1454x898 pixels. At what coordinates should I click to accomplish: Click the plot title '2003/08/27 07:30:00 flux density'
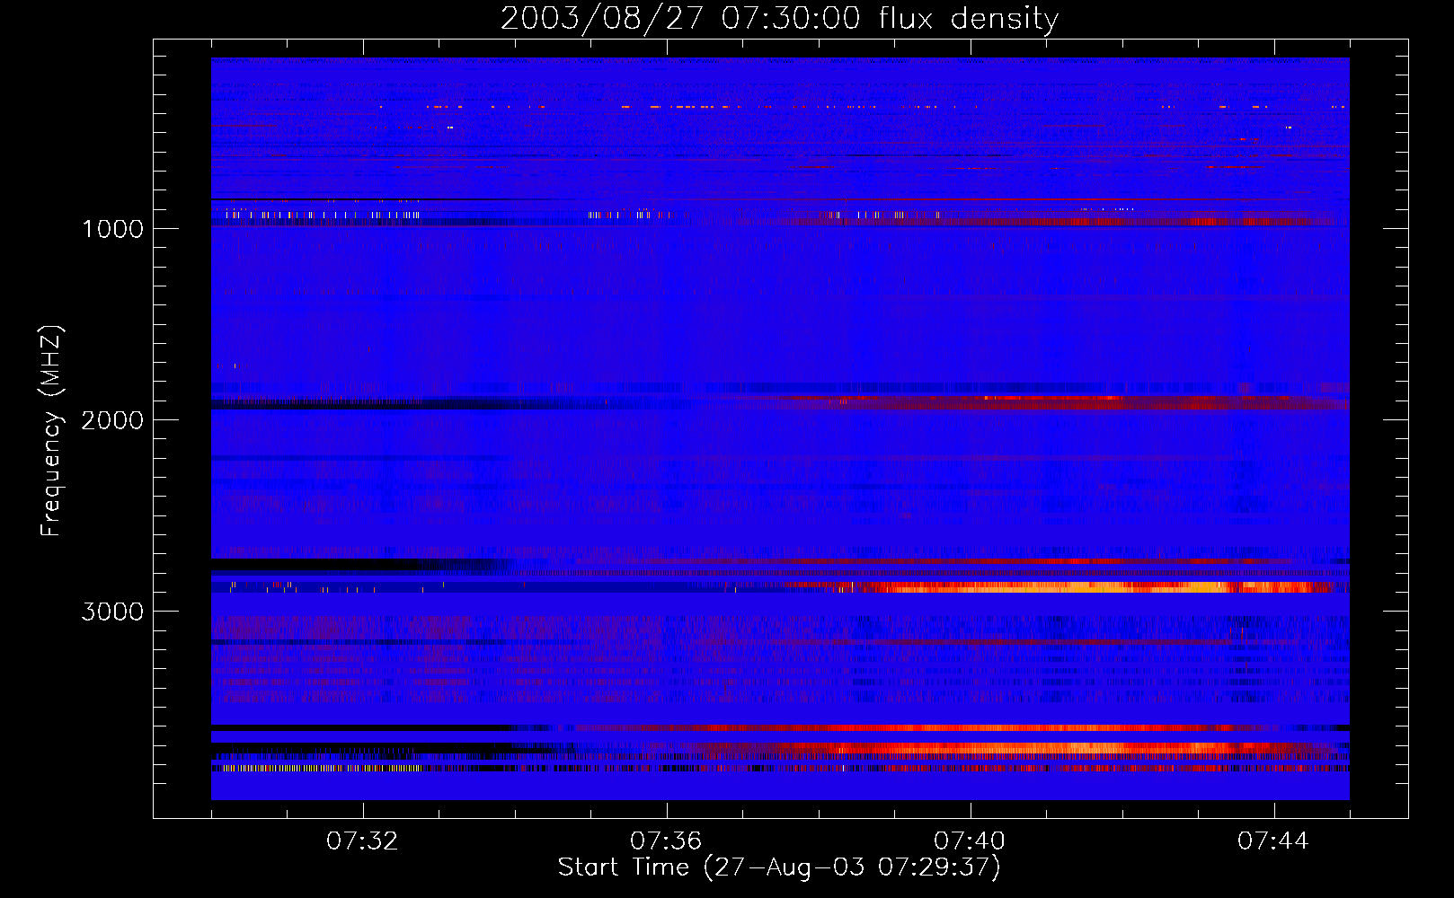779,19
